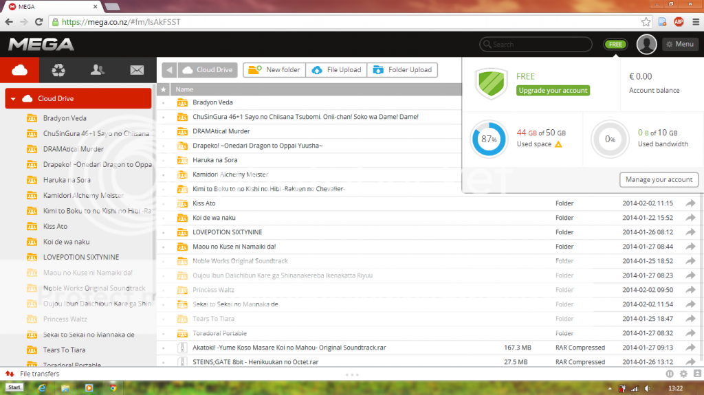Click Manage your account button

pyautogui.click(x=659, y=179)
